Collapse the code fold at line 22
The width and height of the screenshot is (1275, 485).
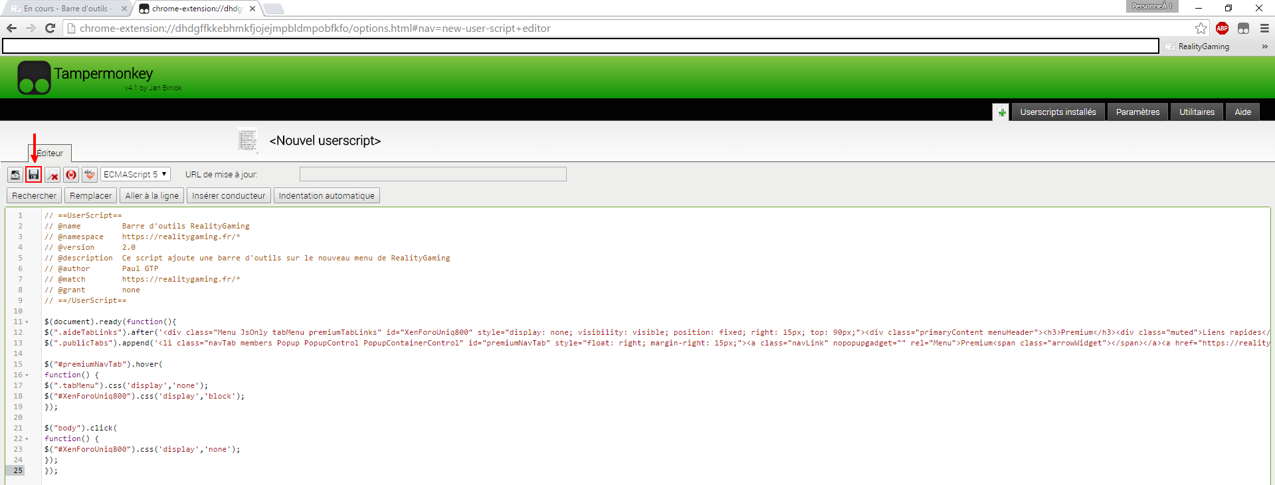click(x=27, y=439)
